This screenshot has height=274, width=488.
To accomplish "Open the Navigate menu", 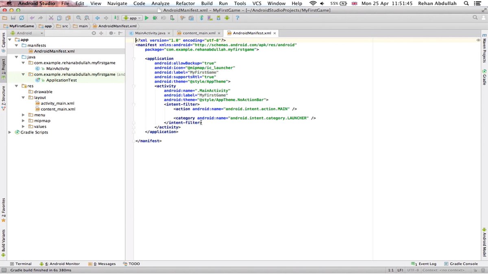I will 117,3.
